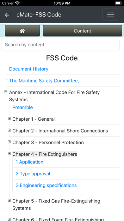Click the Content button

[83, 31]
